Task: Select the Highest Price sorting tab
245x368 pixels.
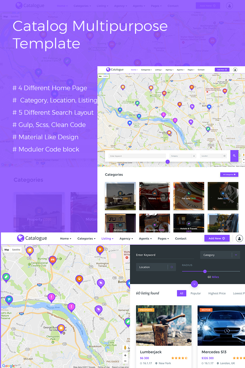Action: pos(217,293)
